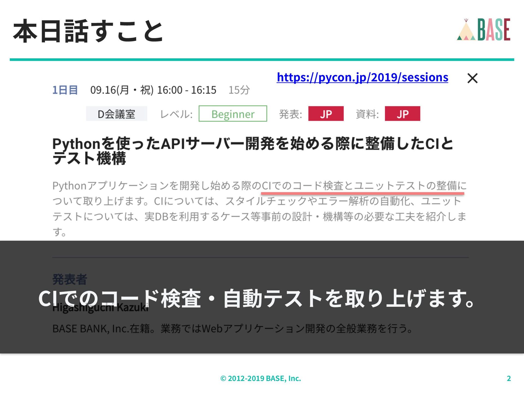Close the session detail with X
The image size is (524, 393).
(x=472, y=78)
